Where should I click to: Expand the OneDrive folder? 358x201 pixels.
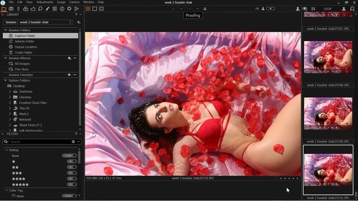coord(10,92)
